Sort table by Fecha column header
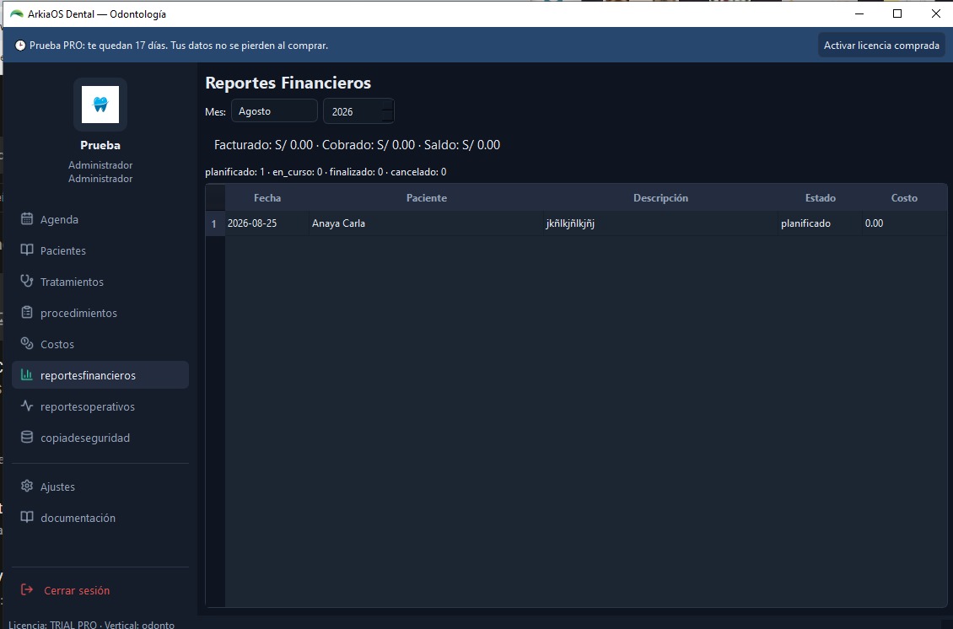This screenshot has width=953, height=629. [267, 198]
